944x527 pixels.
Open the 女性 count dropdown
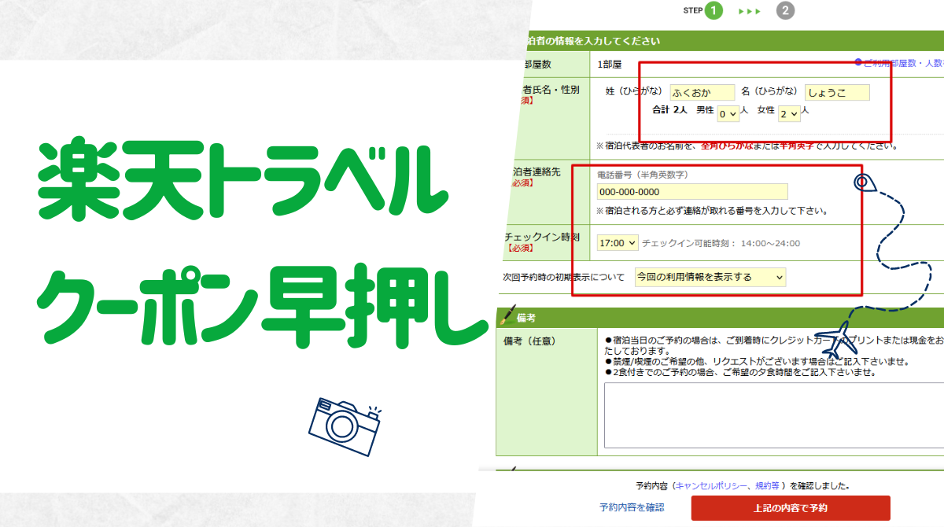(x=789, y=114)
